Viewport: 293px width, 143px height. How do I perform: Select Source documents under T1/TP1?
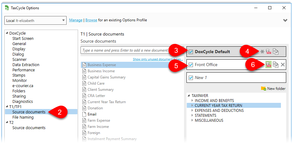pyautogui.click(x=29, y=112)
